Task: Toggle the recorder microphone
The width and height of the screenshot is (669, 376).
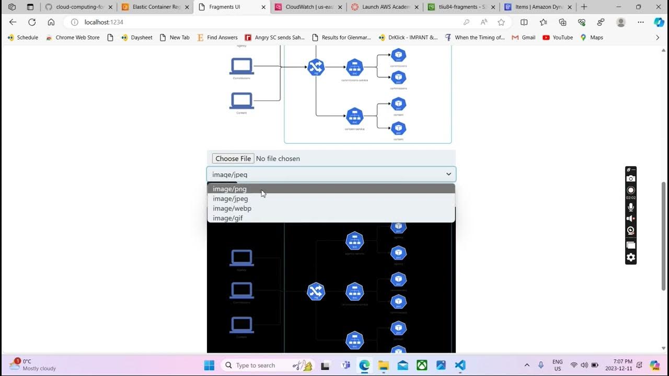Action: click(x=631, y=207)
